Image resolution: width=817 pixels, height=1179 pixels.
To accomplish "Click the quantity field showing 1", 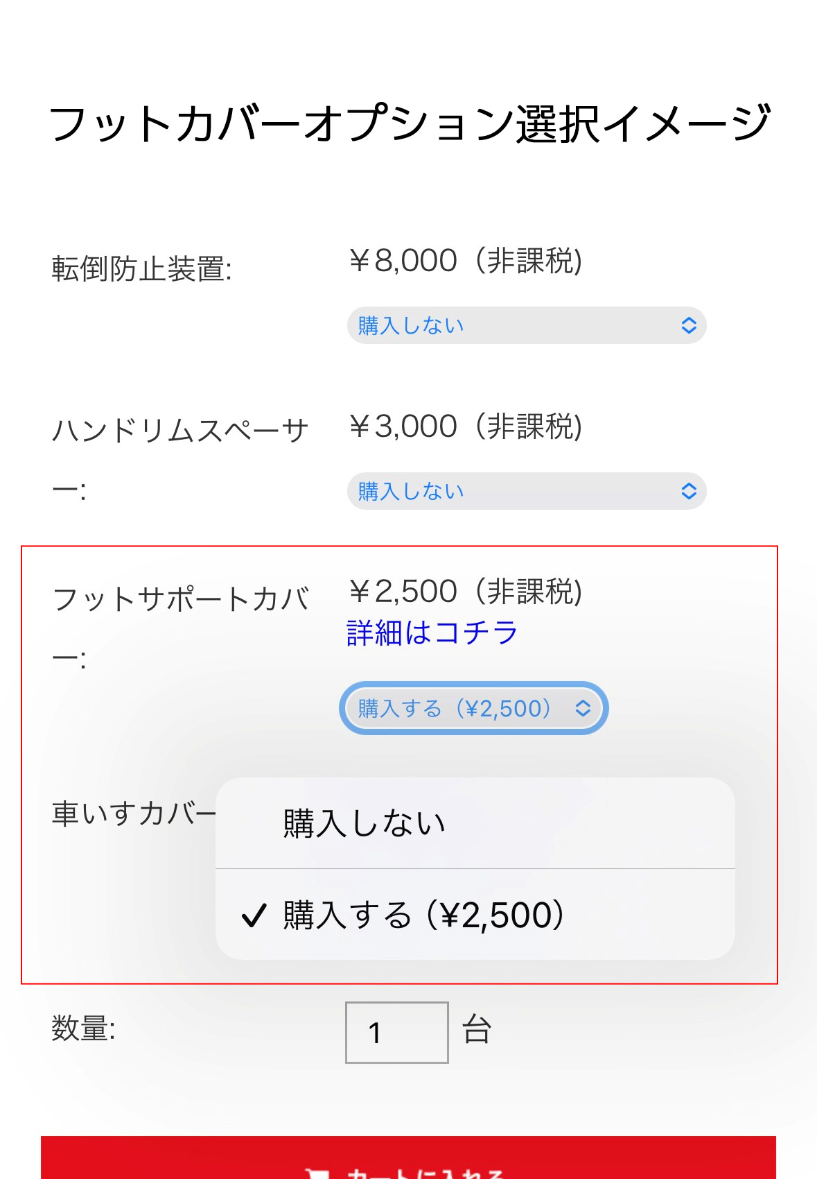I will 396,1031.
